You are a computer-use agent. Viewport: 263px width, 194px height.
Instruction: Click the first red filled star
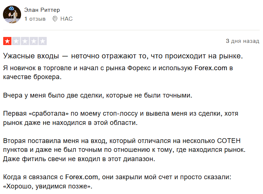click(x=7, y=41)
